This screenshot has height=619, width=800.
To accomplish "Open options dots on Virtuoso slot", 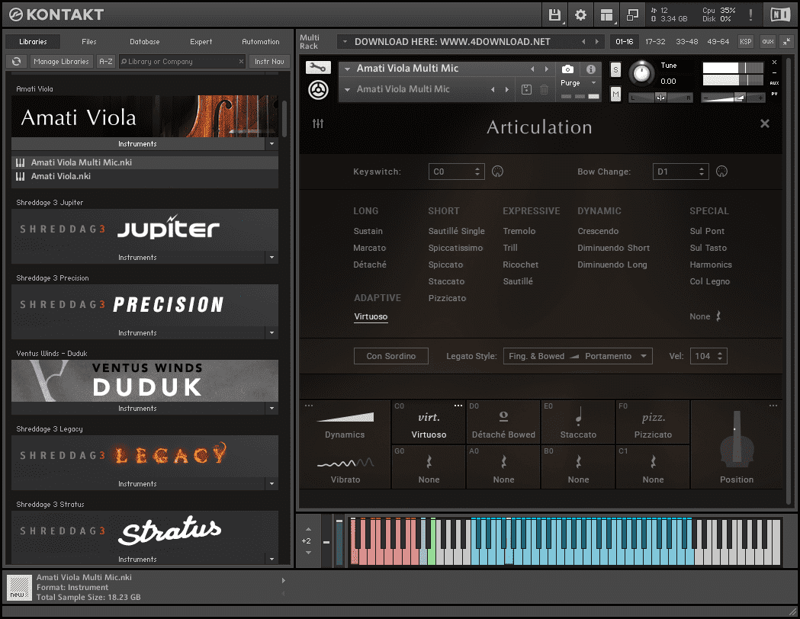I will coord(458,406).
